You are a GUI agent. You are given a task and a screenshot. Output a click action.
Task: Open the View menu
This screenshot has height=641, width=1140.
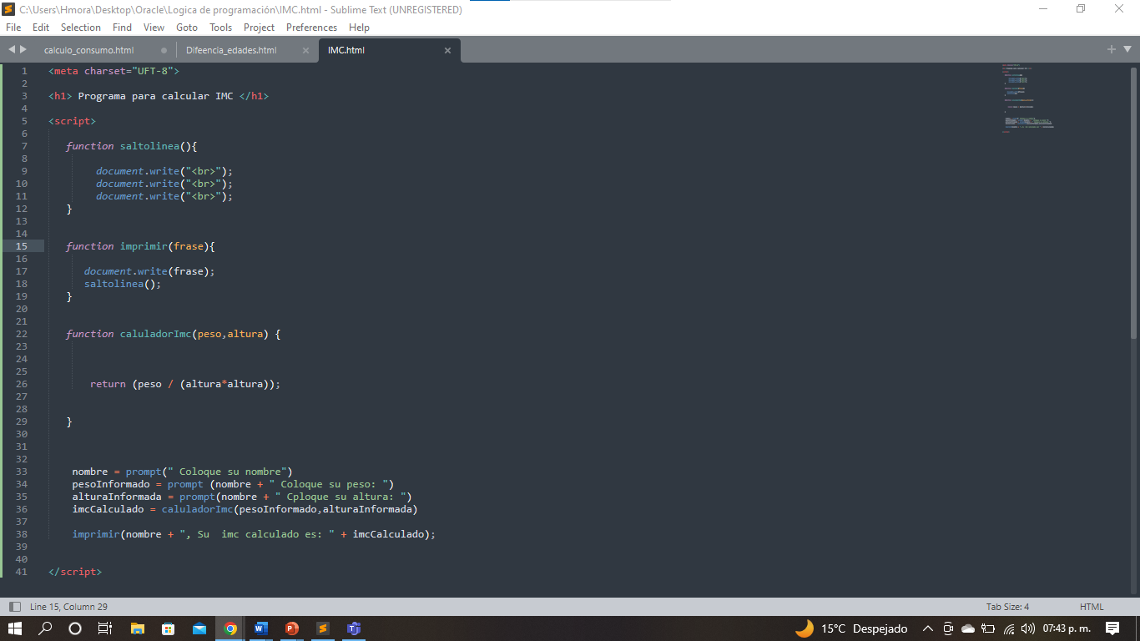tap(154, 28)
